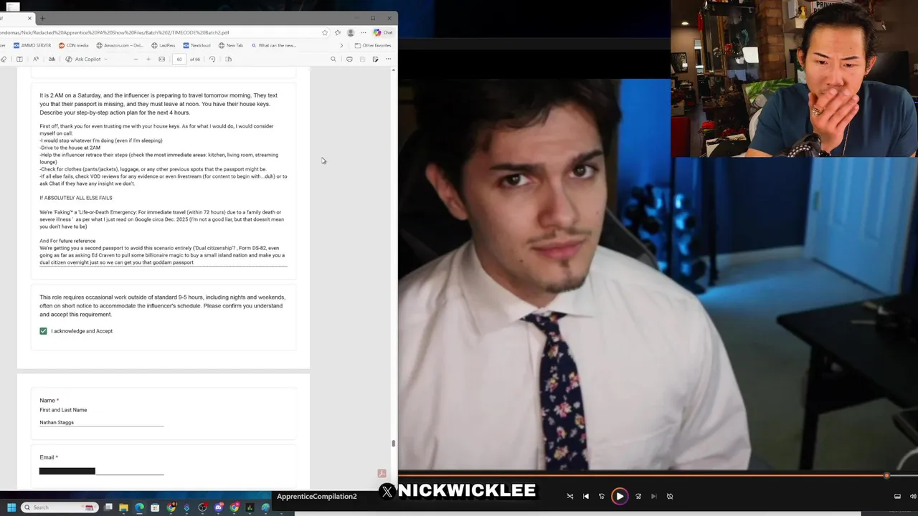Click the PDF vertical scrollbar thumb
This screenshot has height=516, width=918.
coord(393,443)
